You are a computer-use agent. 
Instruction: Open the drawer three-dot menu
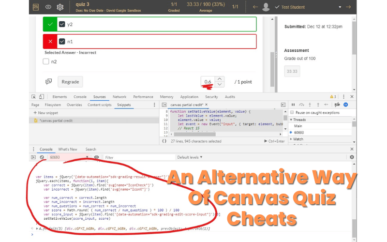(33, 149)
